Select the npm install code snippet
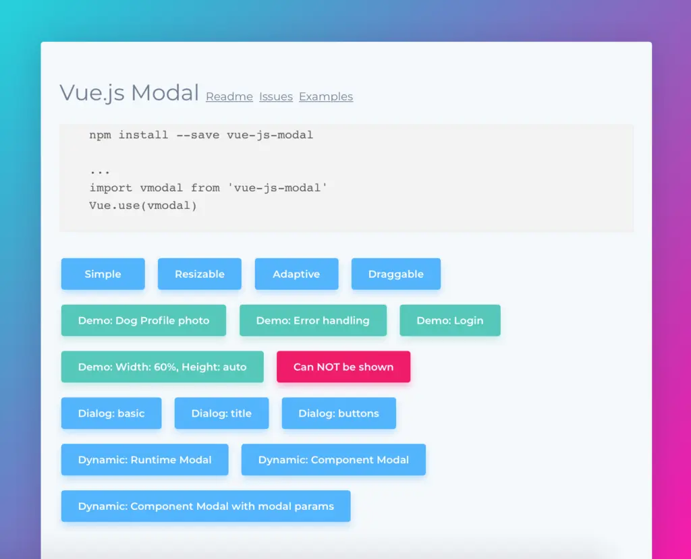 point(200,135)
